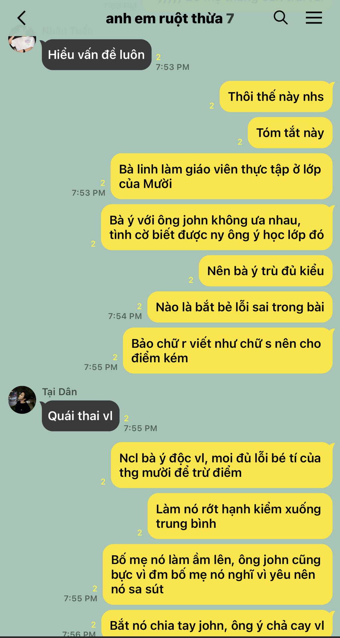Tap the 'Quái thai vl' message bubble
Image resolution: width=340 pixels, height=638 pixels.
coord(80,416)
